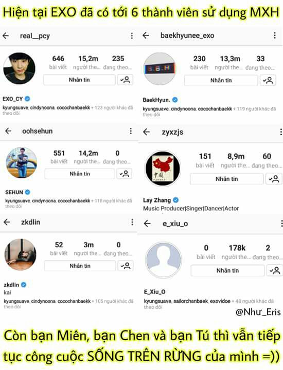Open three-dot menu on real__pcy profile
Screen dimensions: 283x370
tap(132, 35)
